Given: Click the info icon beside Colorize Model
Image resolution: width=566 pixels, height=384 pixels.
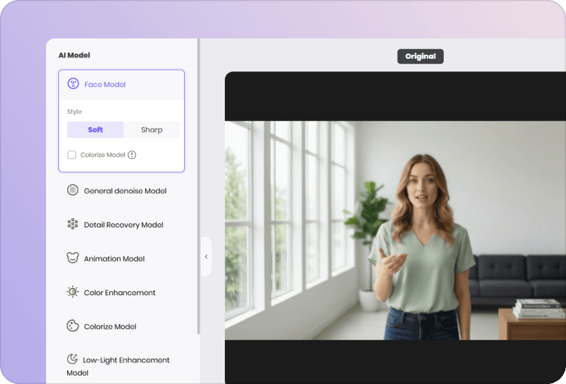Looking at the screenshot, I should [x=131, y=154].
